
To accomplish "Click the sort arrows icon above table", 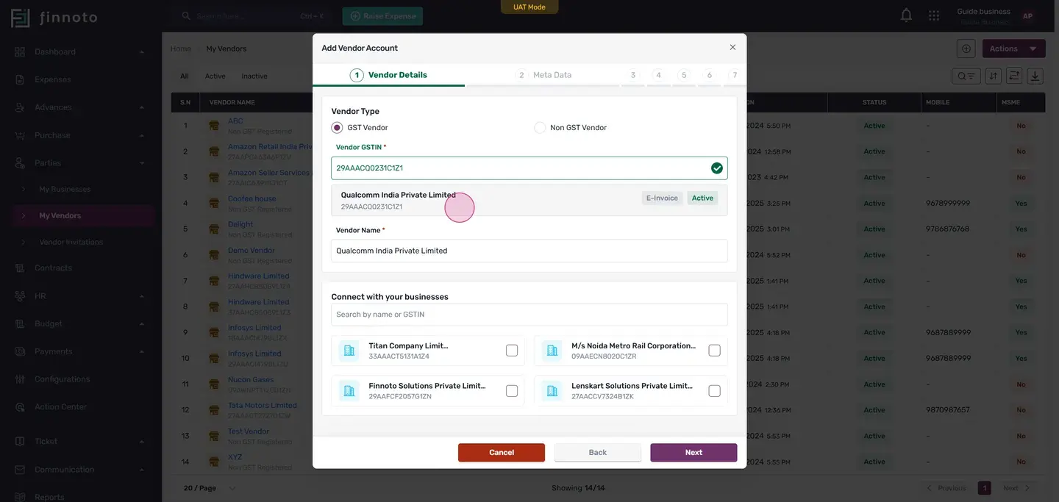I will [x=993, y=76].
